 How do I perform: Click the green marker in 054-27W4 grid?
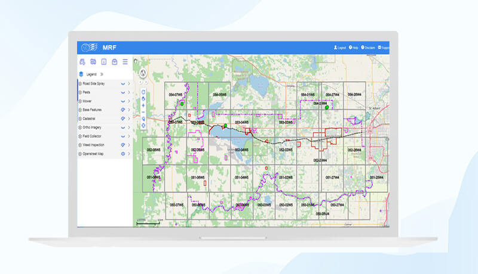[x=327, y=108]
